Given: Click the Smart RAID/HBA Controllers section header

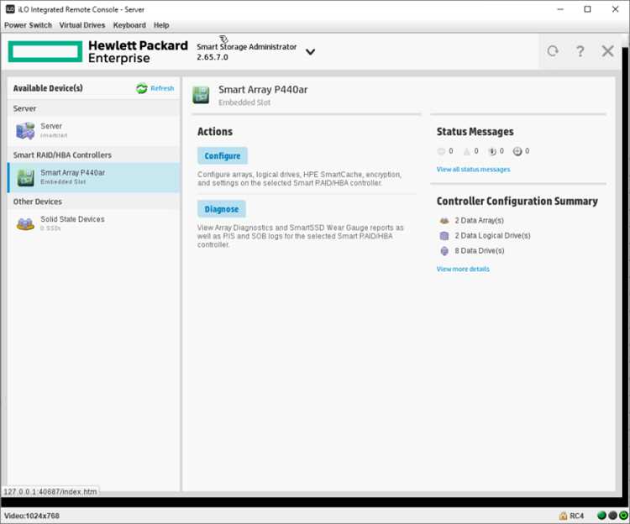Looking at the screenshot, I should click(62, 155).
